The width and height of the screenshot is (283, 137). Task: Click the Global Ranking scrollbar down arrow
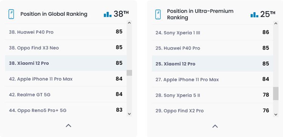(x=129, y=114)
